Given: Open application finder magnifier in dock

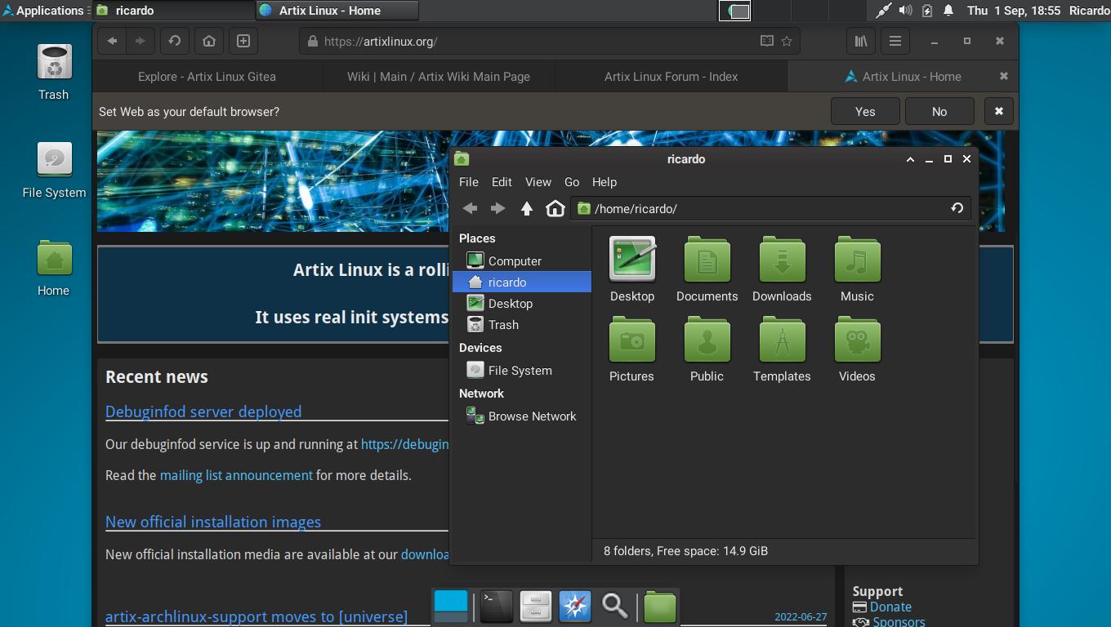Looking at the screenshot, I should pos(614,606).
